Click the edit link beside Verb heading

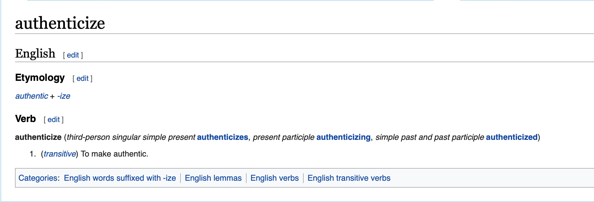54,119
